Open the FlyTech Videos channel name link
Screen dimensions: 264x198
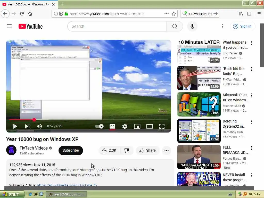click(x=34, y=148)
